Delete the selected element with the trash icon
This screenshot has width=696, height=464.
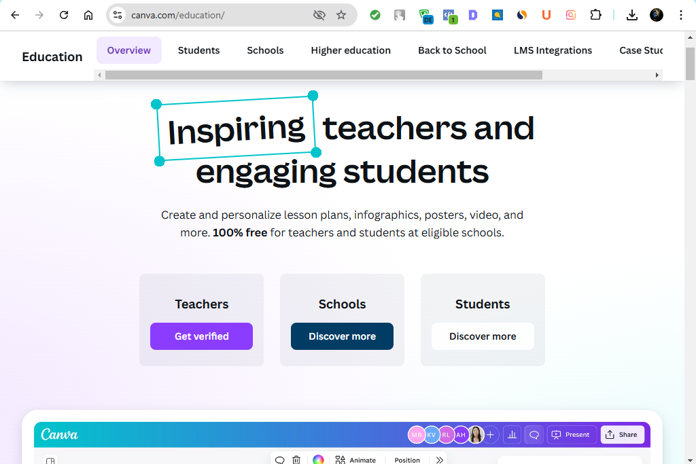click(296, 460)
